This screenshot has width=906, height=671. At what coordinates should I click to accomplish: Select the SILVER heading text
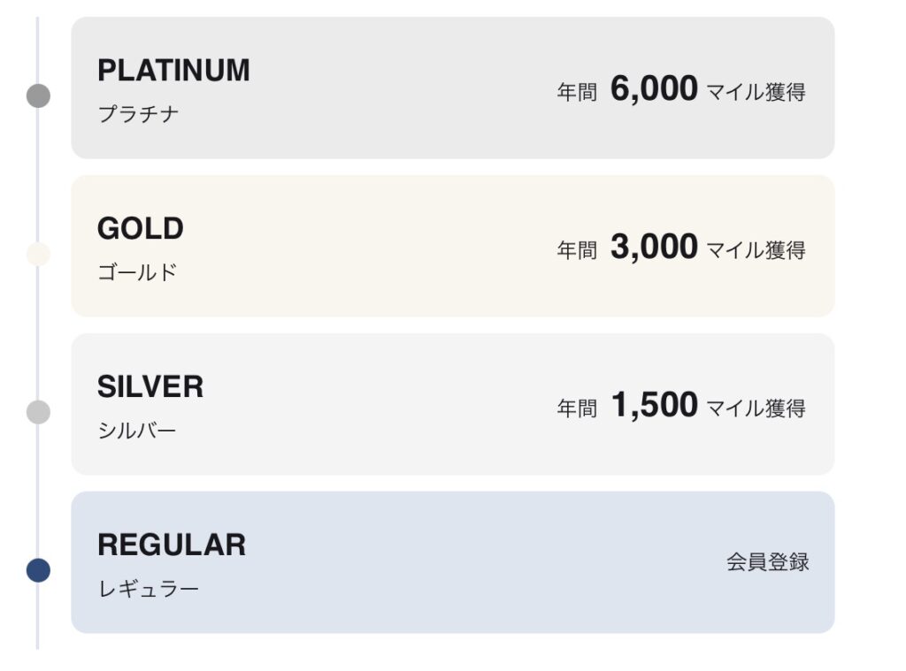click(150, 387)
